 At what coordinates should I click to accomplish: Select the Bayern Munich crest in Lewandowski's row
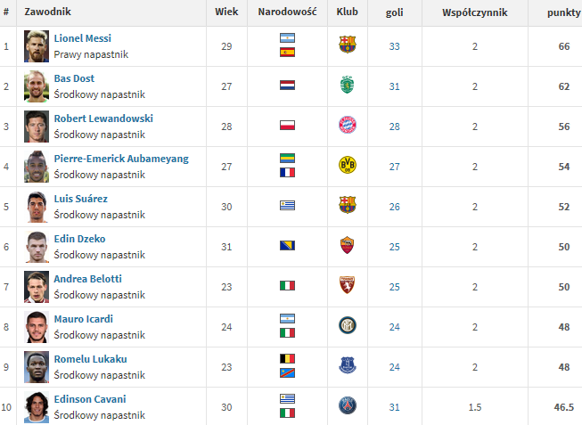[x=348, y=125]
